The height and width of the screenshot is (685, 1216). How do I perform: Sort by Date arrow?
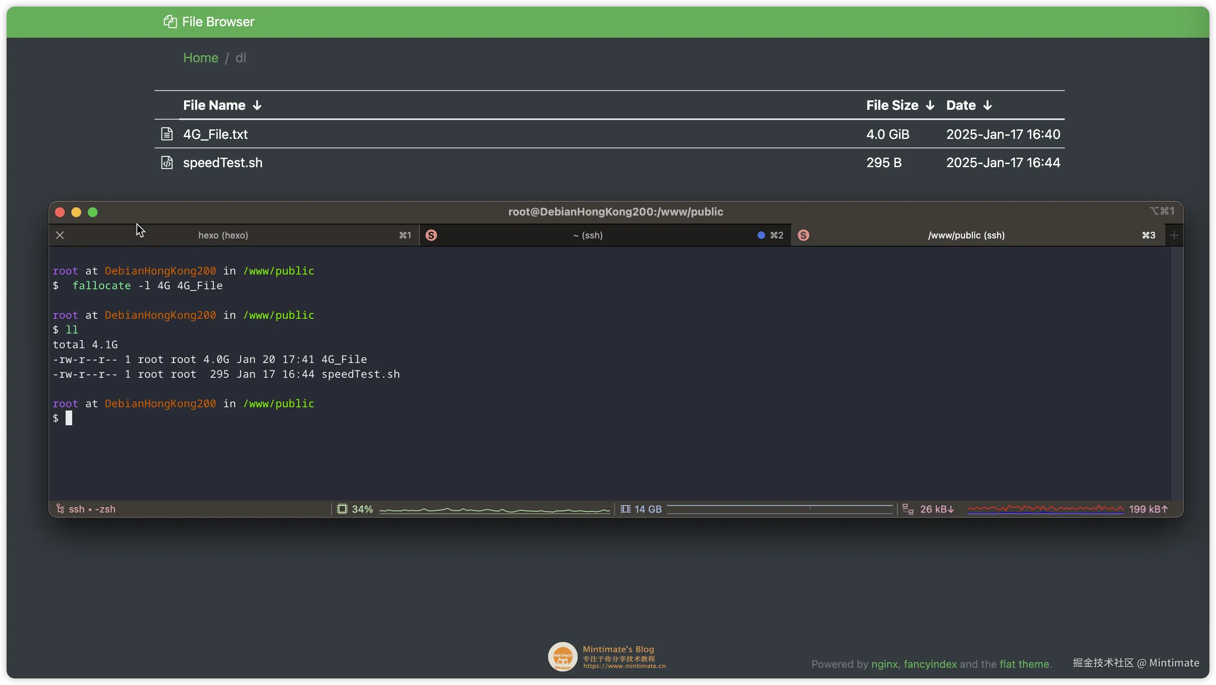click(988, 105)
